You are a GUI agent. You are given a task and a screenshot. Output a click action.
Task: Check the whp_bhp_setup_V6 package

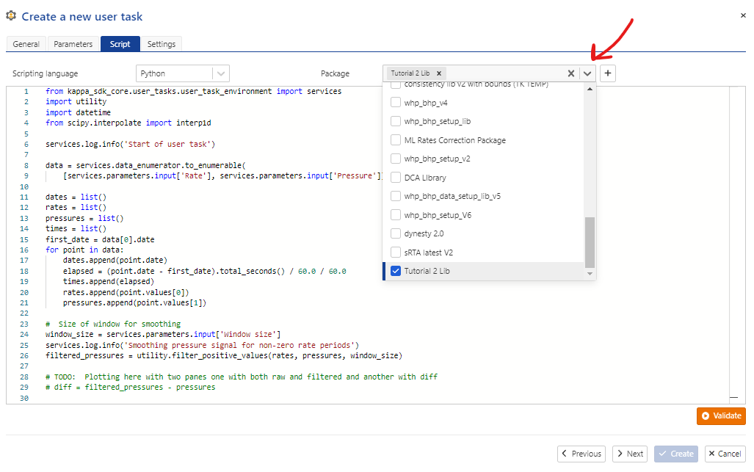click(x=396, y=215)
